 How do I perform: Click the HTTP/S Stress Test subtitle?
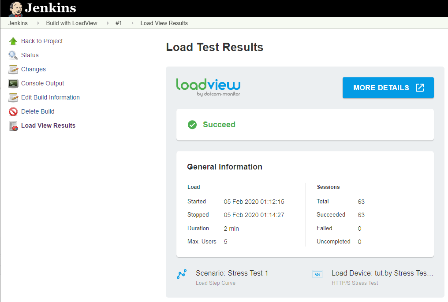[355, 283]
